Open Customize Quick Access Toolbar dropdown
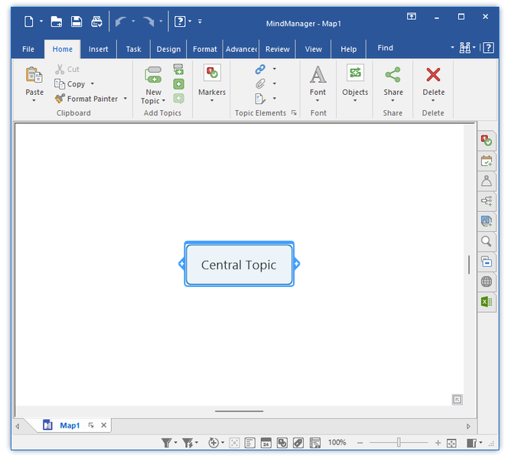Screen dimensions: 508x459 click(200, 21)
